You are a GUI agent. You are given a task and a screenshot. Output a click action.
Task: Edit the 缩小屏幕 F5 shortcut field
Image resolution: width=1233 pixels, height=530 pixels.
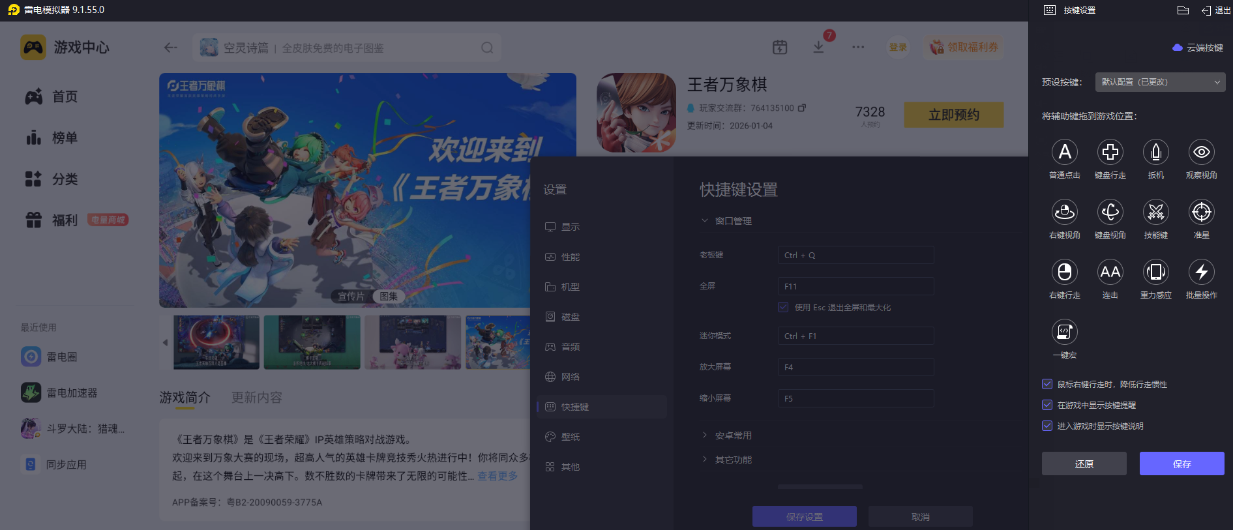[x=855, y=398]
